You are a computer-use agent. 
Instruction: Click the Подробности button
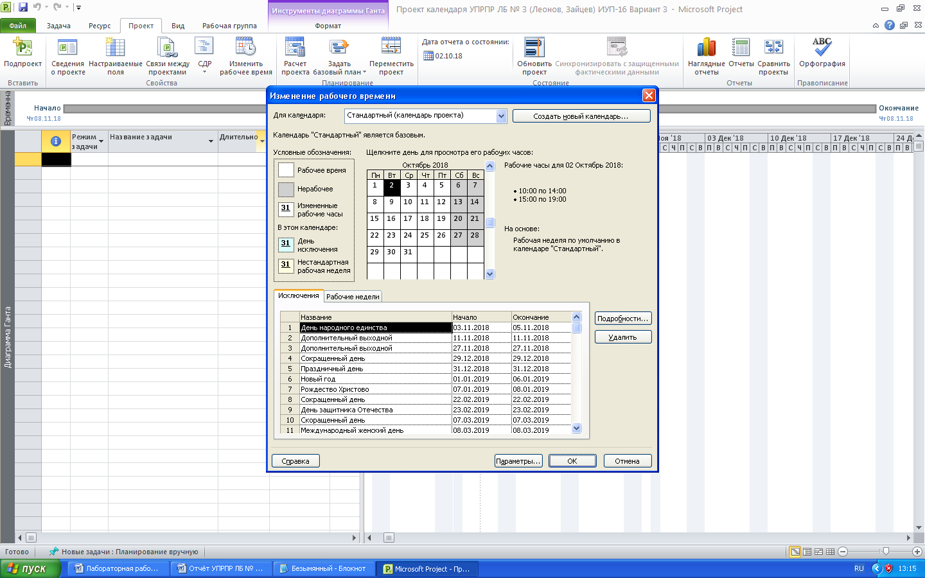point(622,319)
